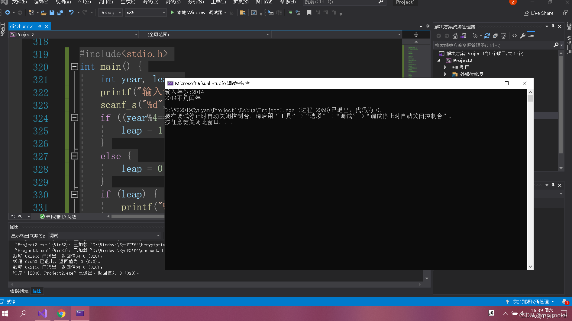
Task: Open the Project2 scope dropdown
Action: [74, 35]
